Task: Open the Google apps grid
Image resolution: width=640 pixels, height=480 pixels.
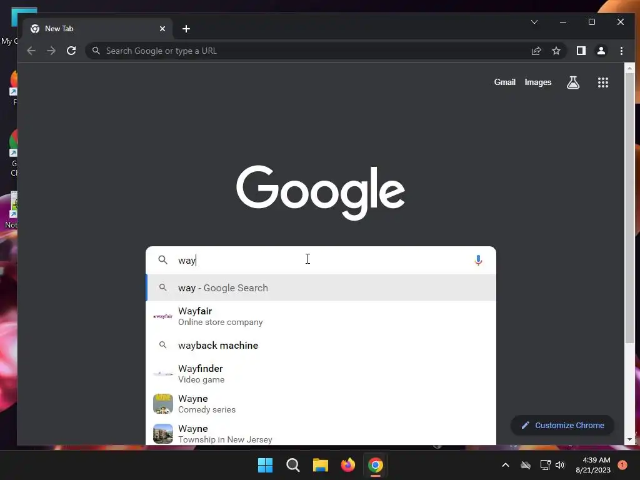Action: pyautogui.click(x=603, y=82)
